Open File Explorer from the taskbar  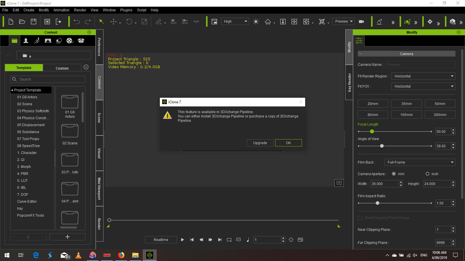[x=135, y=255]
